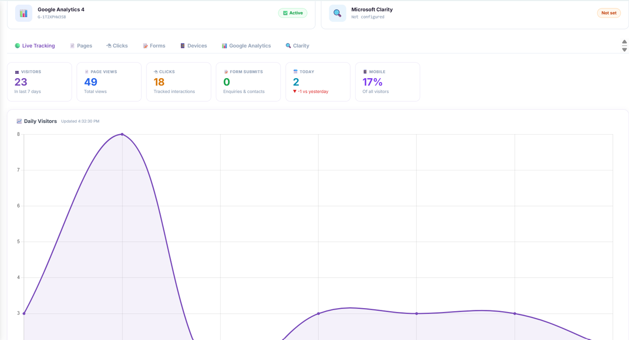
Task: Click the 'Of all visitors' caption
Action: point(376,92)
